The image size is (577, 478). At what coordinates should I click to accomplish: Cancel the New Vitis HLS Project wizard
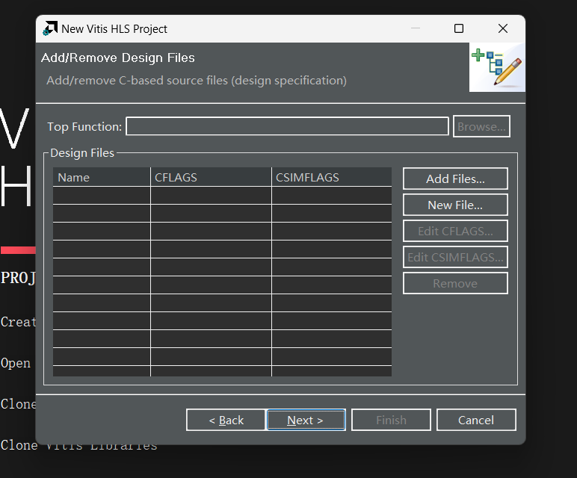pos(476,420)
